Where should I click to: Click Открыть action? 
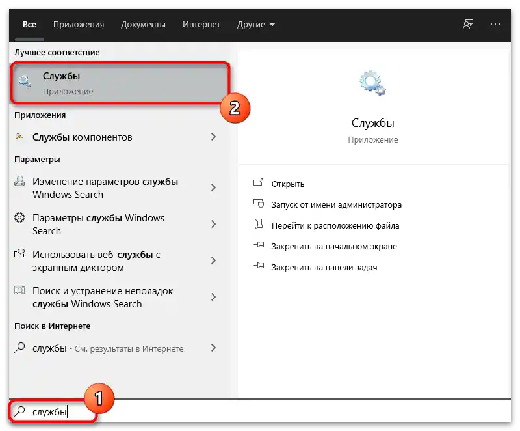coord(288,184)
